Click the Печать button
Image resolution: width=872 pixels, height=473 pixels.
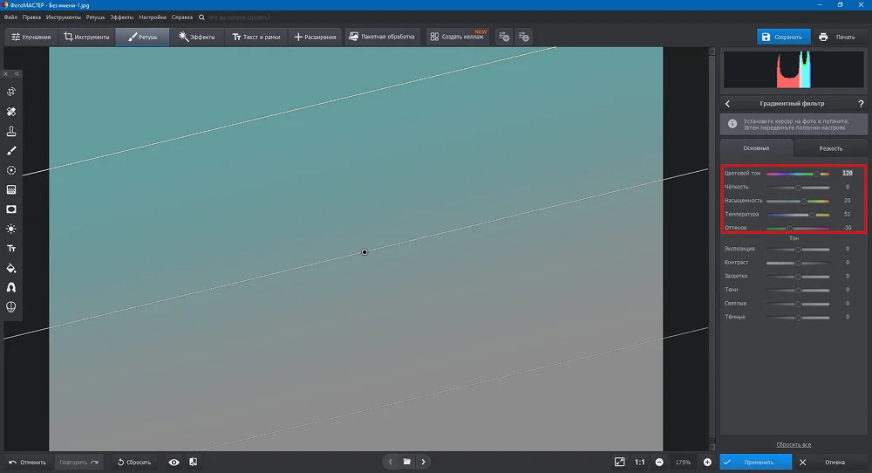(x=837, y=37)
